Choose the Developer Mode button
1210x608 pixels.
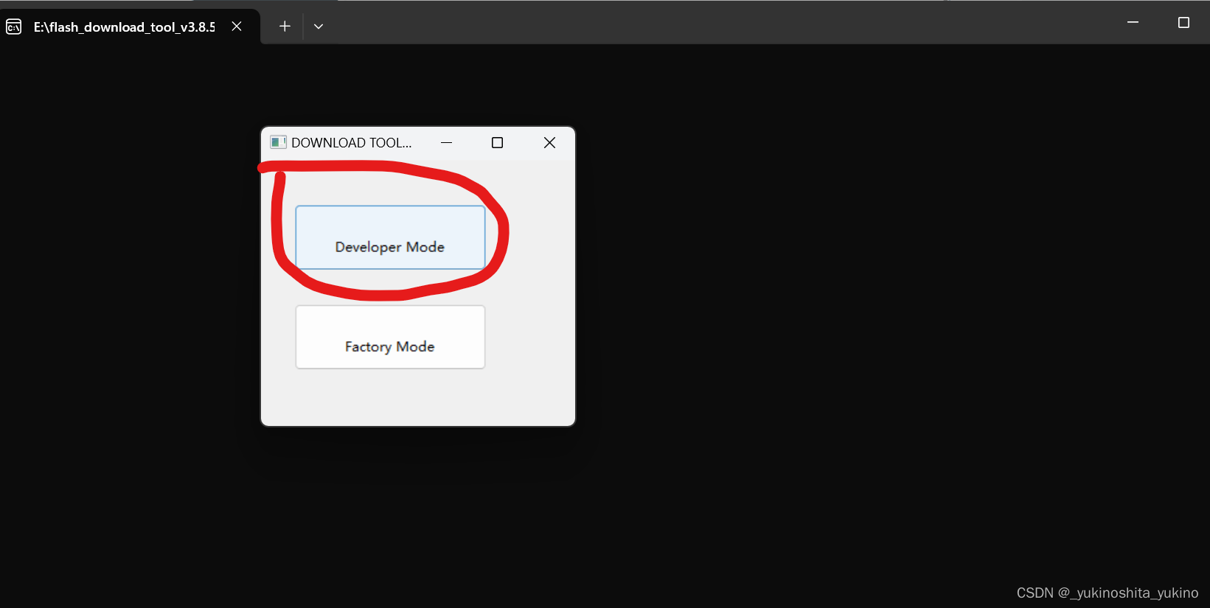pos(390,237)
